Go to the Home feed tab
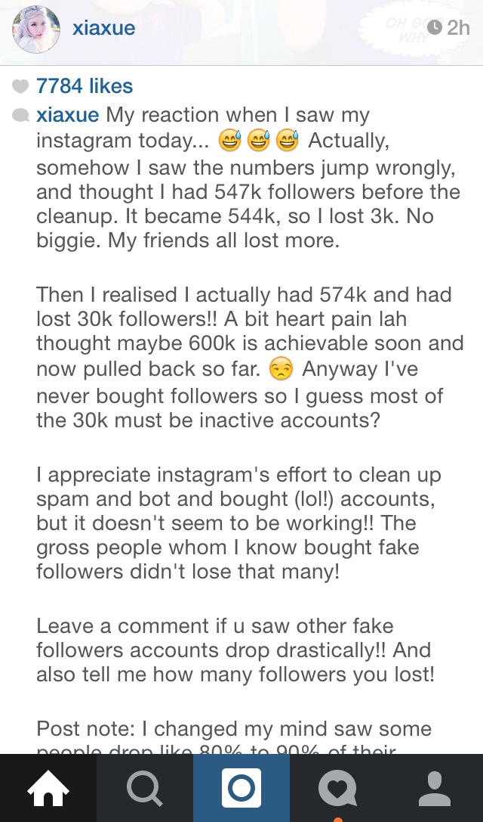This screenshot has width=483, height=822. [x=48, y=788]
